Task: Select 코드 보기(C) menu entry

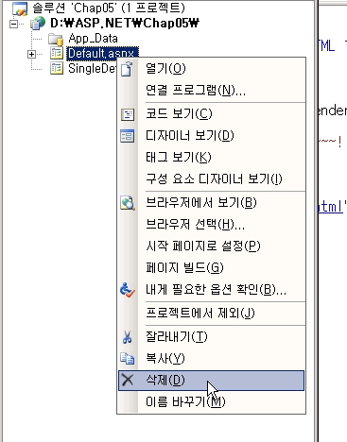Action: (x=211, y=114)
